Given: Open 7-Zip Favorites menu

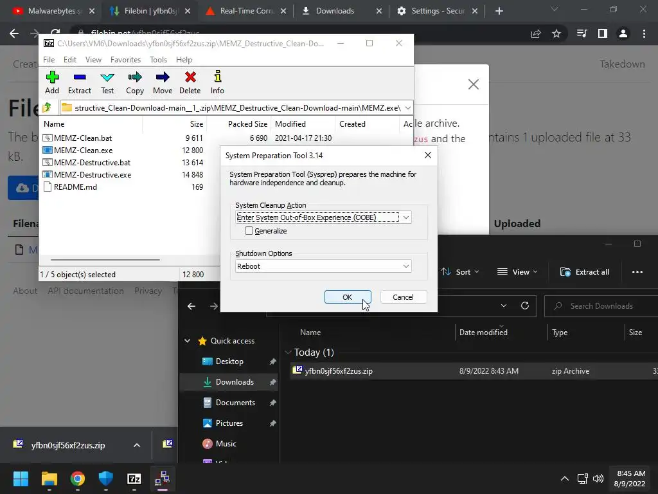Looking at the screenshot, I should 125,60.
